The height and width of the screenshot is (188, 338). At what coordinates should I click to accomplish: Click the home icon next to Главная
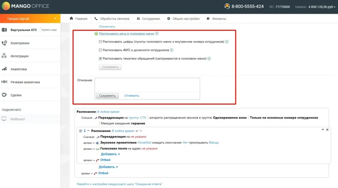pos(71,19)
